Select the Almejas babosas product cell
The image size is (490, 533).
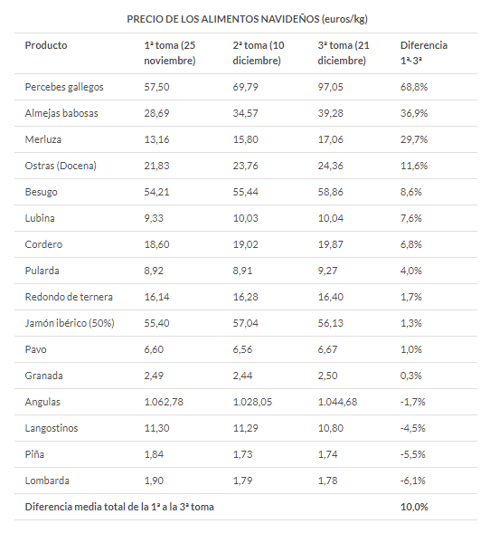click(61, 113)
